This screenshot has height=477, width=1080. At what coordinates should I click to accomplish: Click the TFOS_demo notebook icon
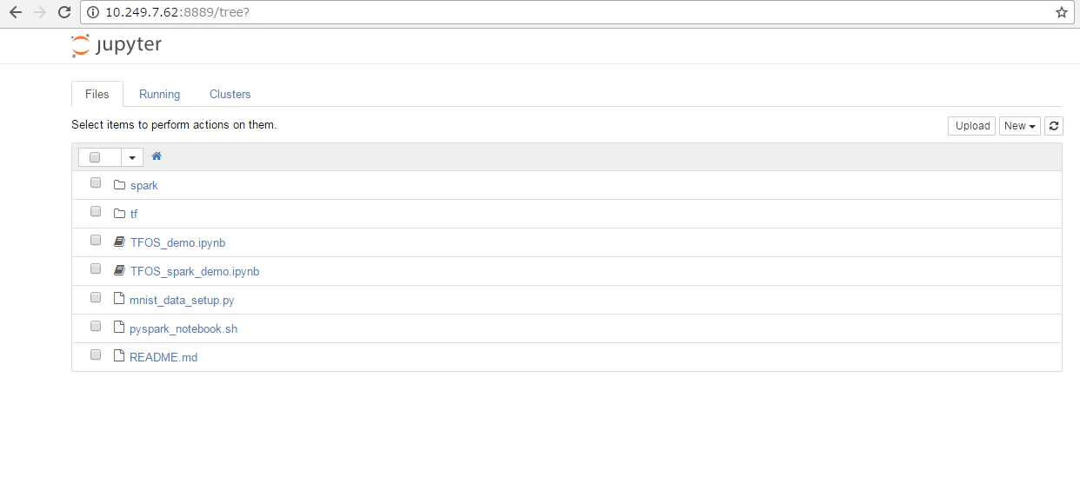[x=120, y=242]
